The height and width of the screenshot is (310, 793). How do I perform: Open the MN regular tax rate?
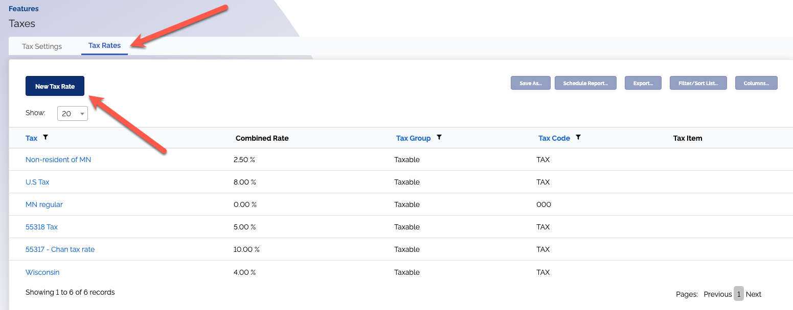pos(44,204)
